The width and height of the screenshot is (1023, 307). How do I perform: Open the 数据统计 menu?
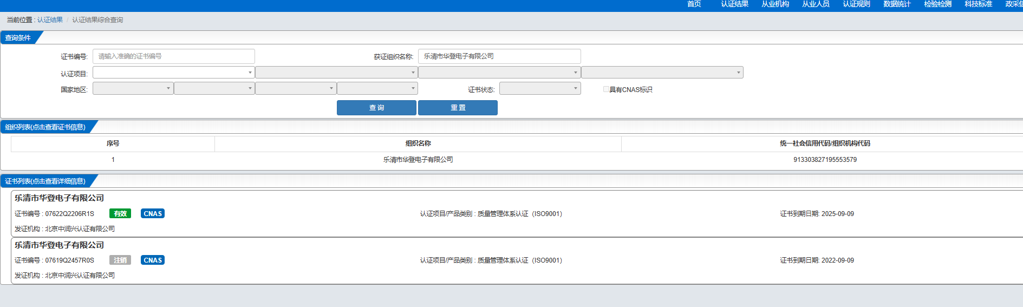pyautogui.click(x=897, y=4)
